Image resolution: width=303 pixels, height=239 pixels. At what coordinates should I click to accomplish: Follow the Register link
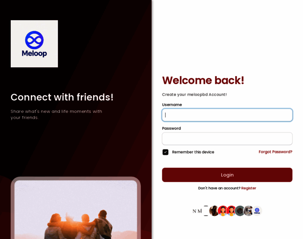(x=249, y=188)
